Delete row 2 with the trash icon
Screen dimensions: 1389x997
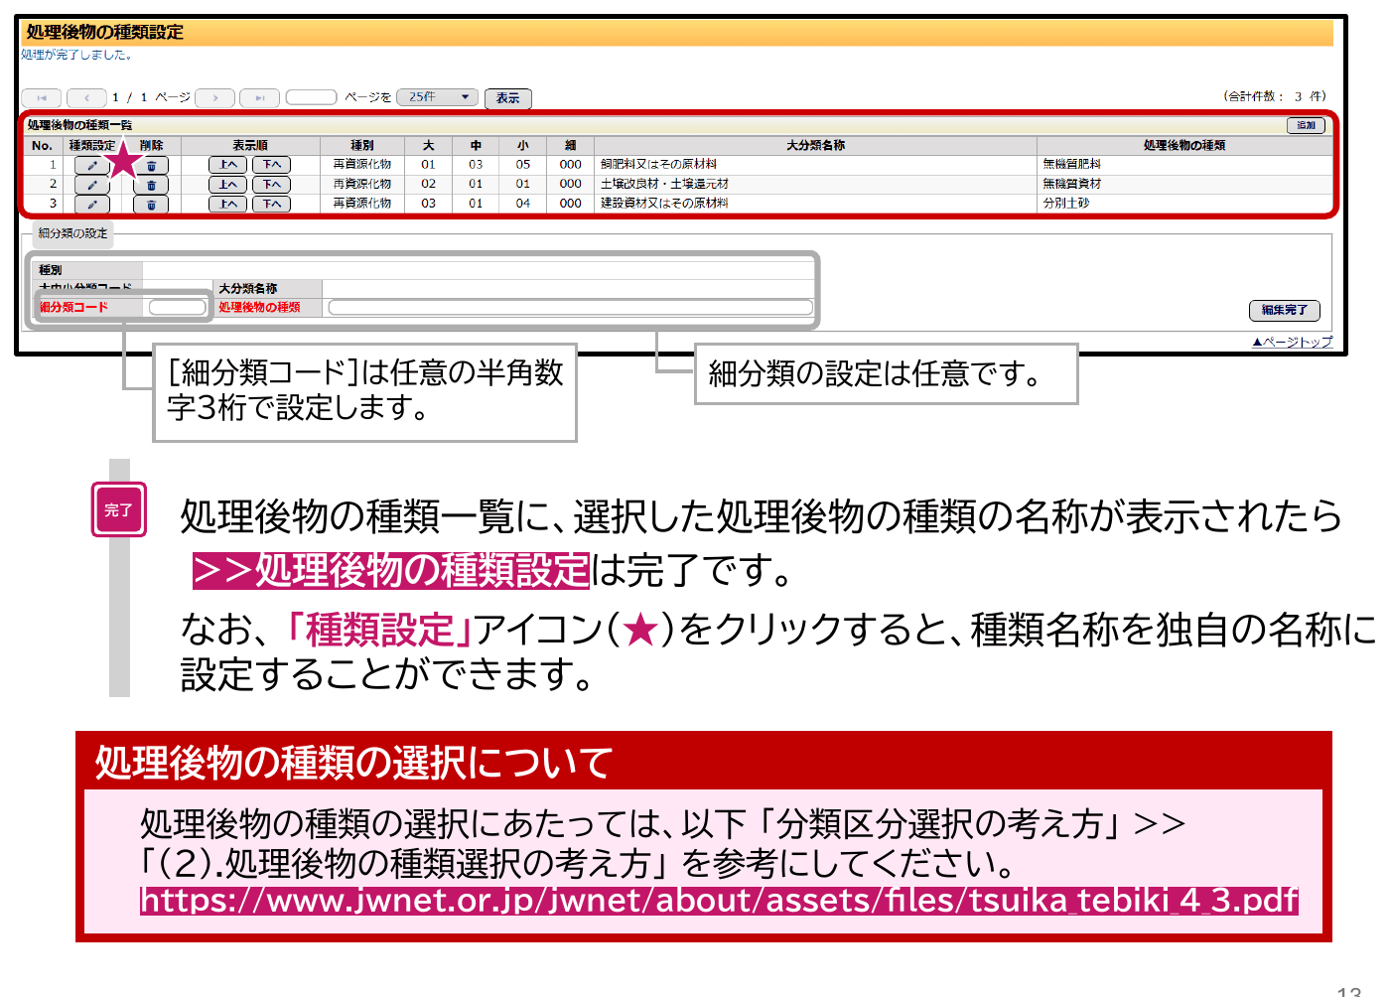pyautogui.click(x=151, y=185)
